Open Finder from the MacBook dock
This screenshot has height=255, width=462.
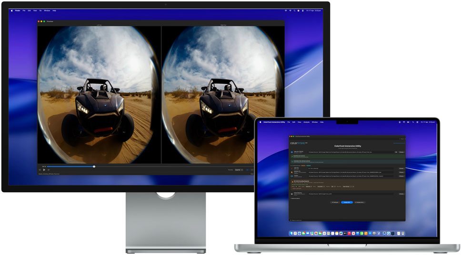coord(291,233)
